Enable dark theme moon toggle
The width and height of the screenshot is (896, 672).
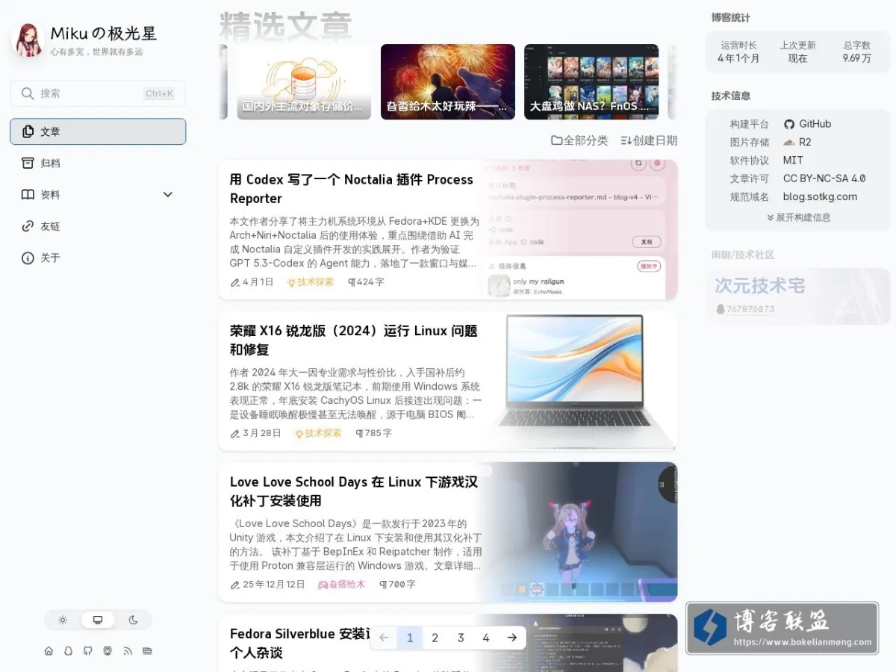click(133, 620)
